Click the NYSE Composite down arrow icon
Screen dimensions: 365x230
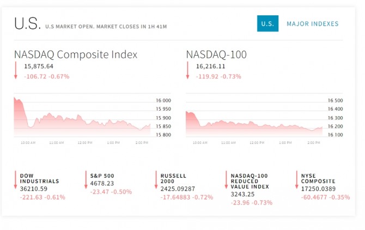(x=296, y=180)
